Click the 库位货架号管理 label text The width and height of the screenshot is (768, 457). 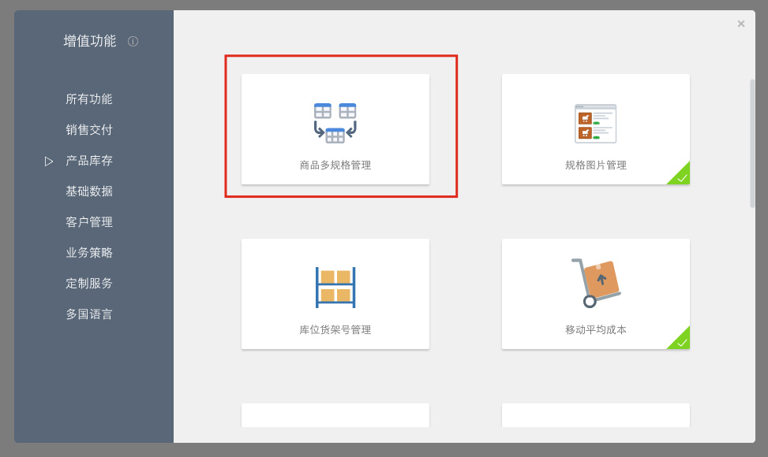pos(335,330)
